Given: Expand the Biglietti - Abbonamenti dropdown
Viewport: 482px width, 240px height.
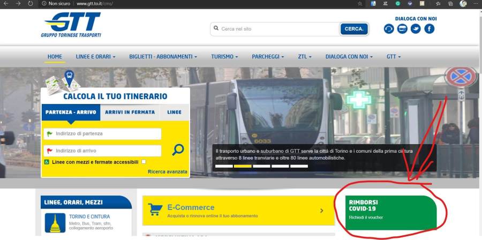Looking at the screenshot, I should pyautogui.click(x=163, y=56).
